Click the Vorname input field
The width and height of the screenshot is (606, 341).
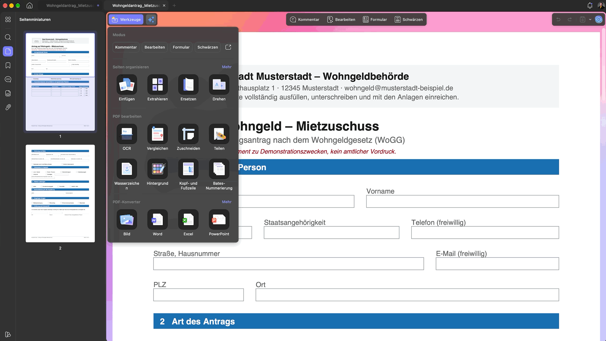point(462,201)
